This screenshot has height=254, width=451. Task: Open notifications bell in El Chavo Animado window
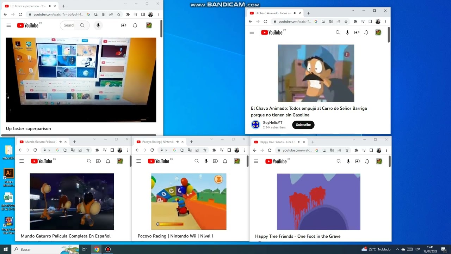pyautogui.click(x=366, y=32)
